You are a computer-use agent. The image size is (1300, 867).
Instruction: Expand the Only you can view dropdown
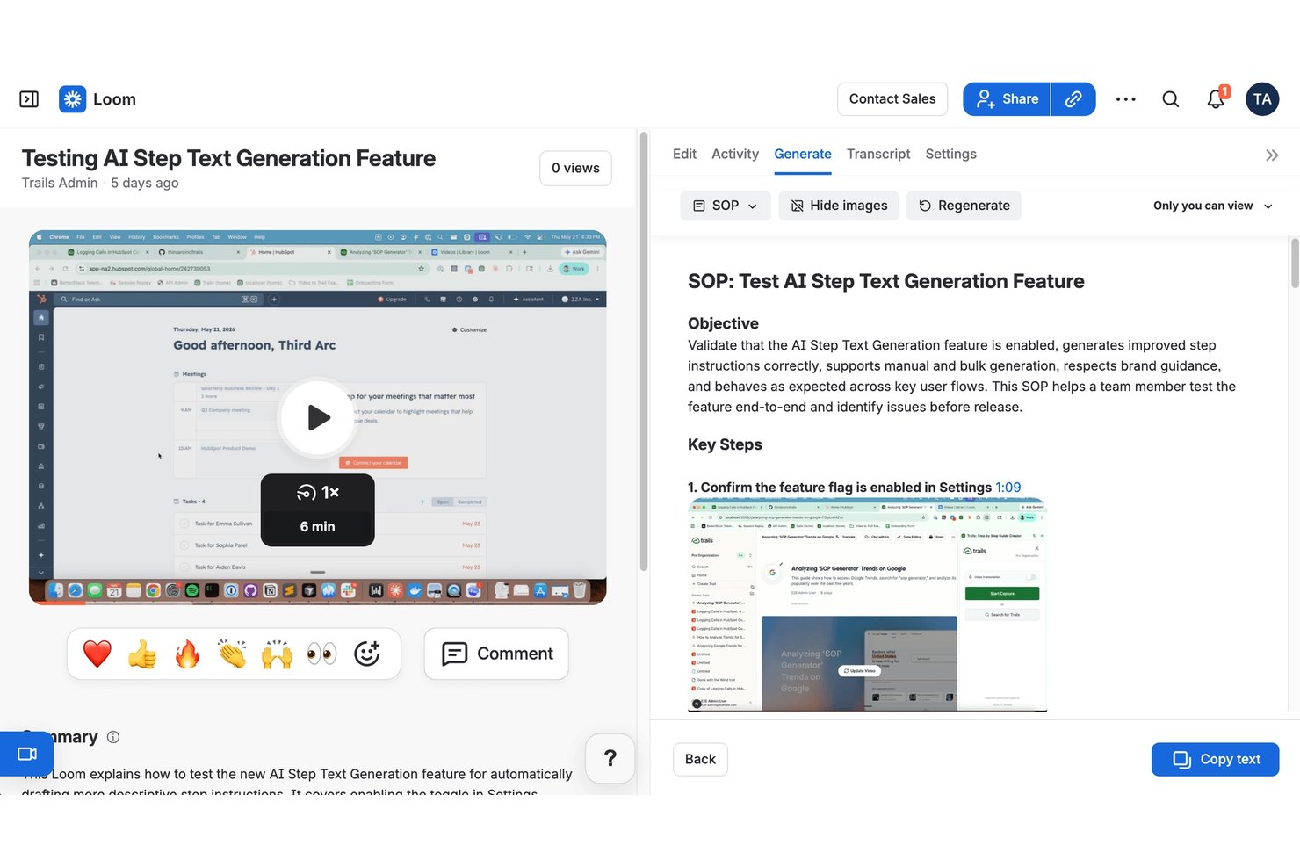pos(1212,206)
